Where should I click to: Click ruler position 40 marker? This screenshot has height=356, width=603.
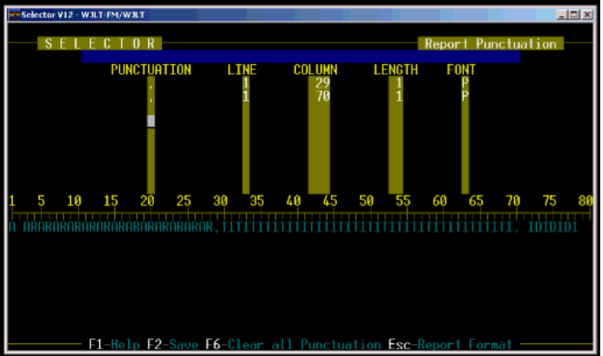pos(293,201)
